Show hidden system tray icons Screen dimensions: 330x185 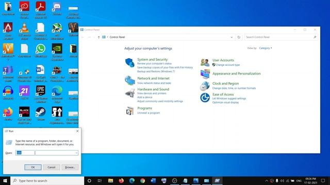(267, 180)
